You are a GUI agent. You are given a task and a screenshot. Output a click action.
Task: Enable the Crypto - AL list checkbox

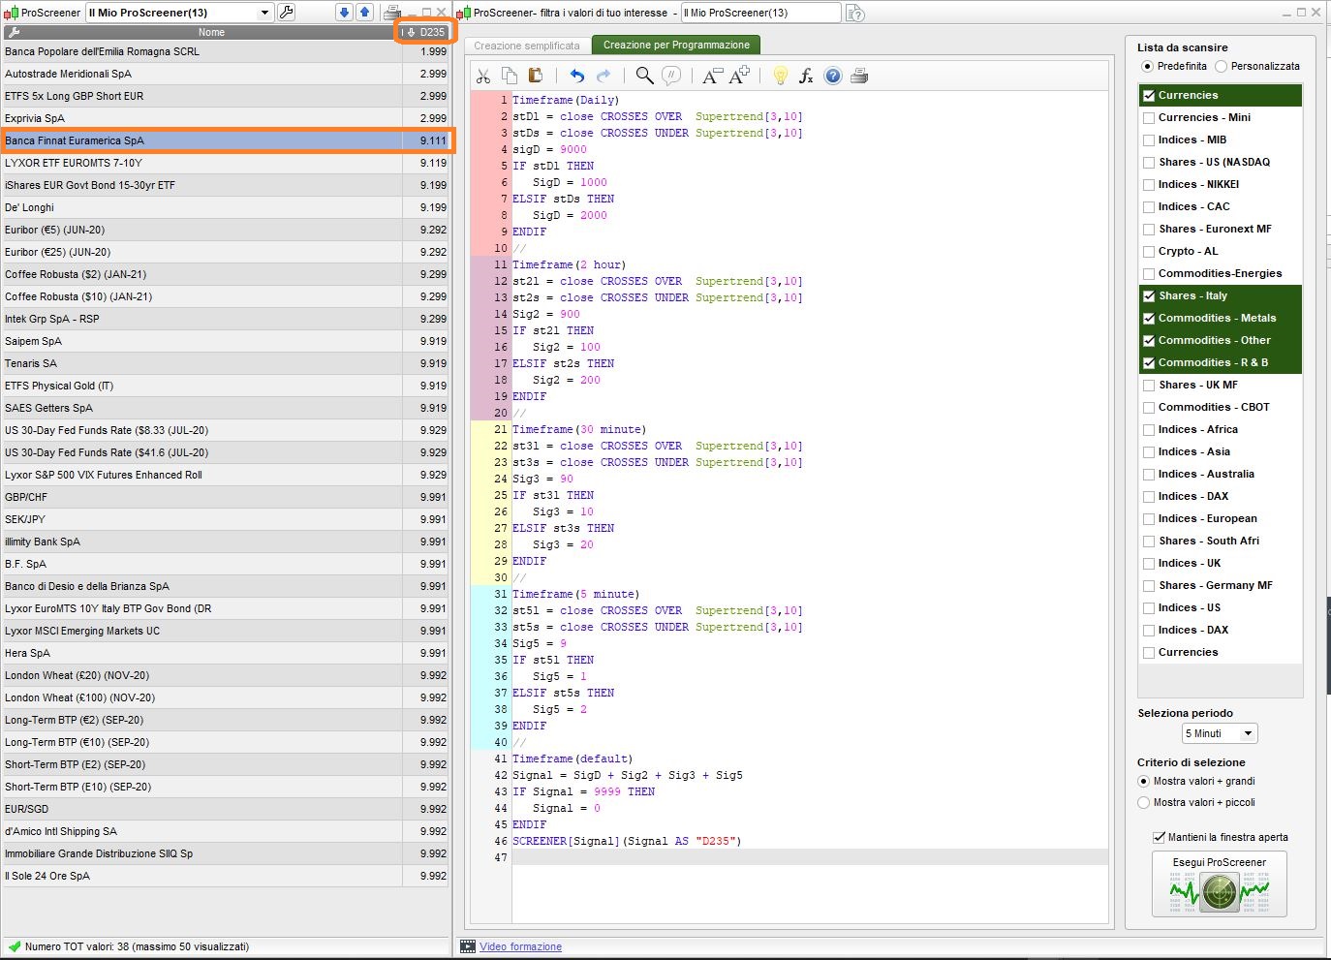point(1149,252)
